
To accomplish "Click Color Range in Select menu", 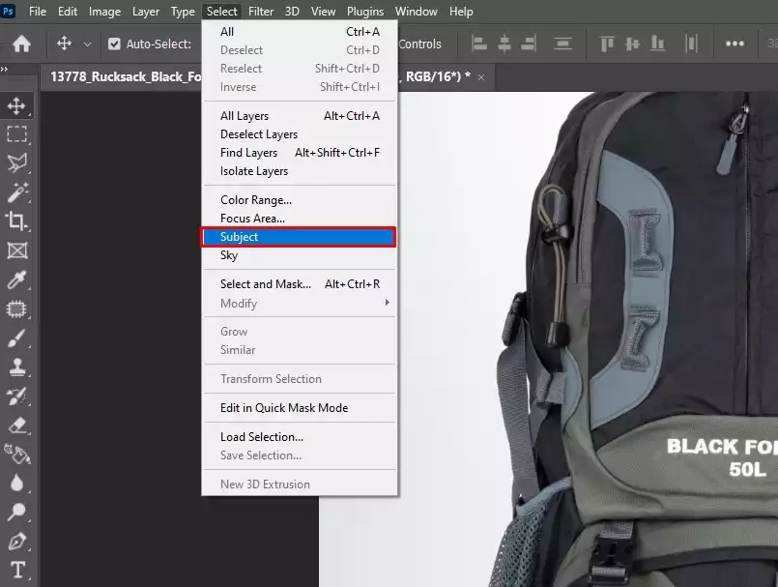I will (256, 200).
